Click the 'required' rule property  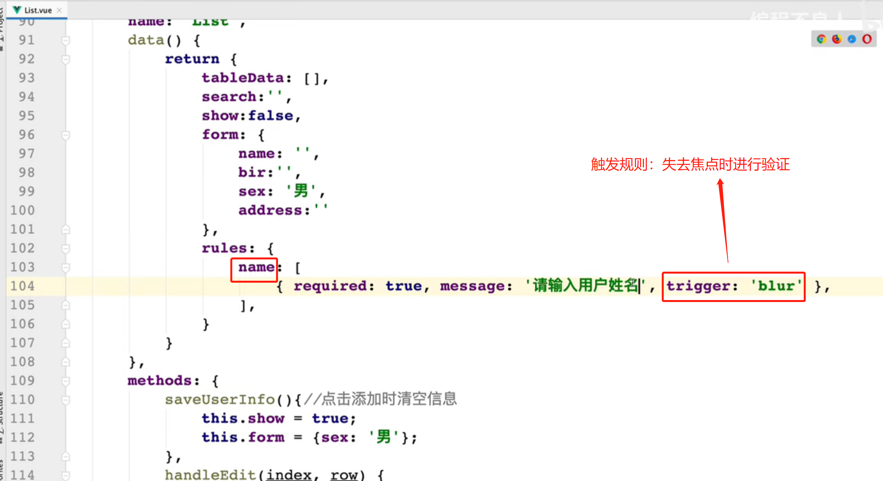pyautogui.click(x=330, y=286)
